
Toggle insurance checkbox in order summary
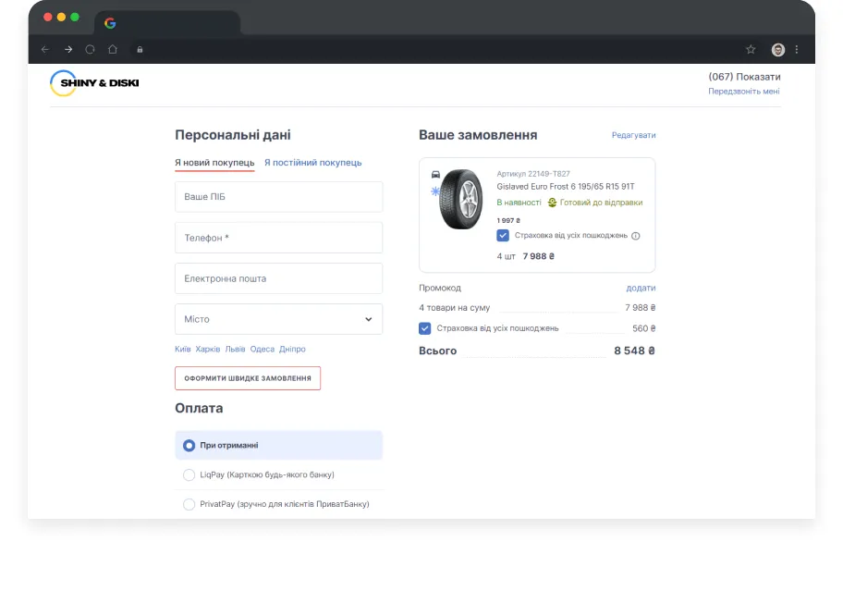(x=424, y=328)
